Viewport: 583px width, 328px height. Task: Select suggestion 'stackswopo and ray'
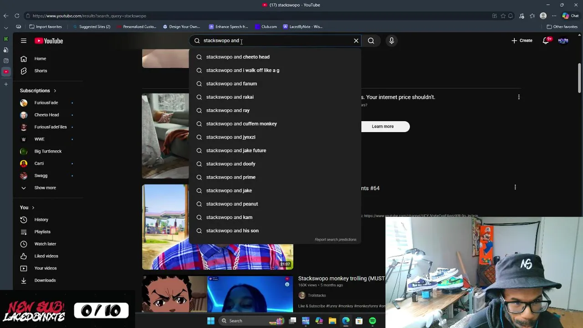pos(275,110)
